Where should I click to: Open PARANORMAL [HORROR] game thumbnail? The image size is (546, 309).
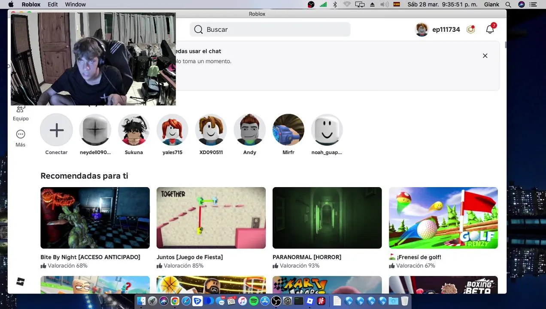point(327,218)
